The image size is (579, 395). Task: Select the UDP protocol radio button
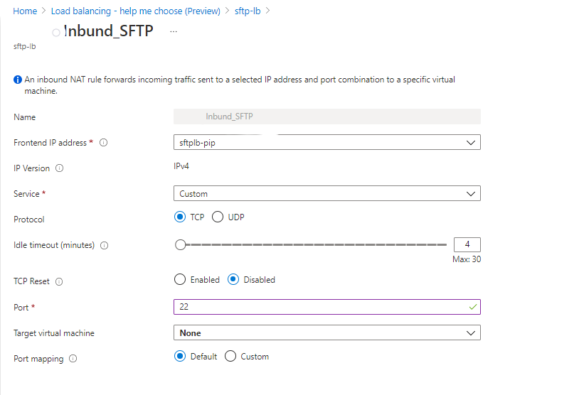(218, 217)
